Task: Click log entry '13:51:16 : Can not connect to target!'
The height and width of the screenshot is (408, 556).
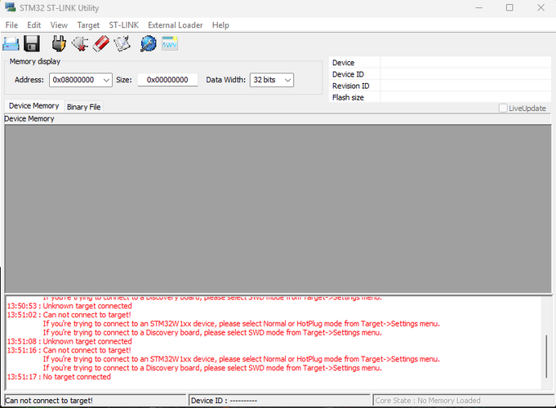Action: tap(69, 350)
